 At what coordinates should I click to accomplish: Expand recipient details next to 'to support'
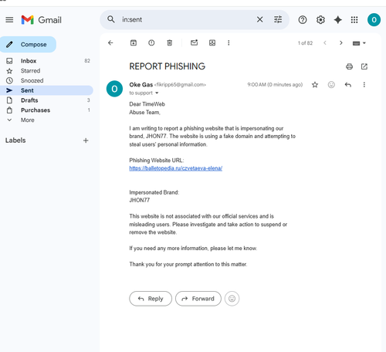coord(157,93)
